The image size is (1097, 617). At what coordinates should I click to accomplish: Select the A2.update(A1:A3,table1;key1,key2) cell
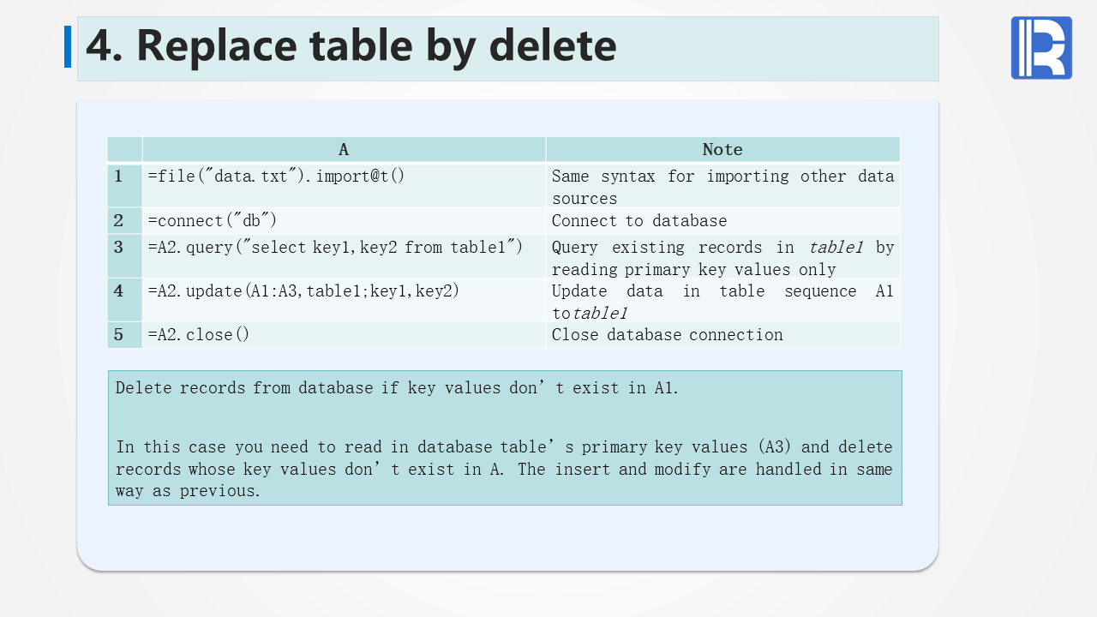point(303,291)
